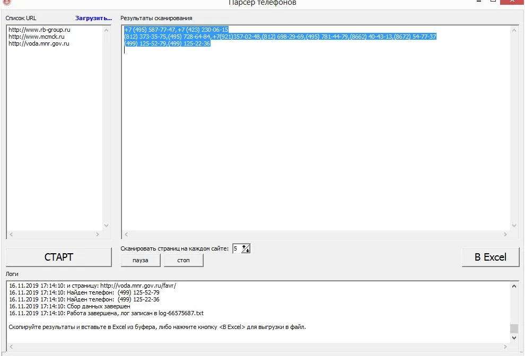Click the pages-per-site number field
525x356 pixels.
coord(237,248)
